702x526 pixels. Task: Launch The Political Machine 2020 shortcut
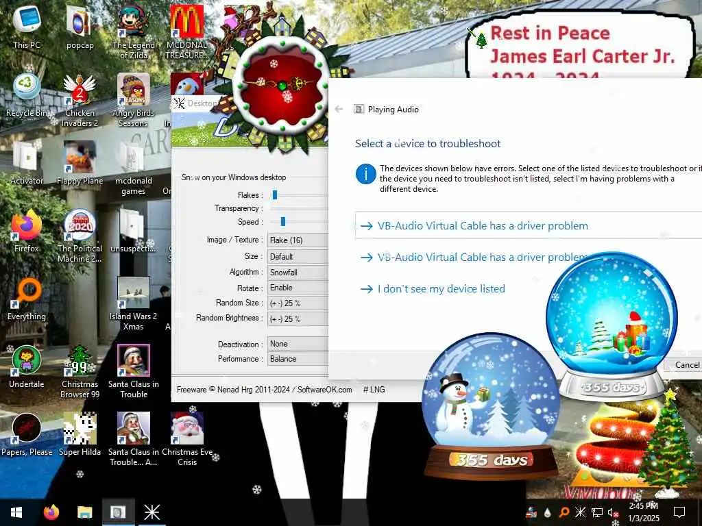(80, 236)
